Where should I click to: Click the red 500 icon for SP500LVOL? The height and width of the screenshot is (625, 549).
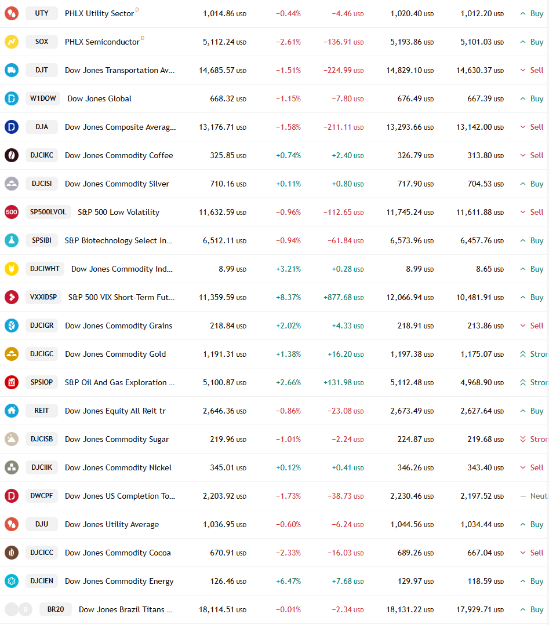coord(12,212)
